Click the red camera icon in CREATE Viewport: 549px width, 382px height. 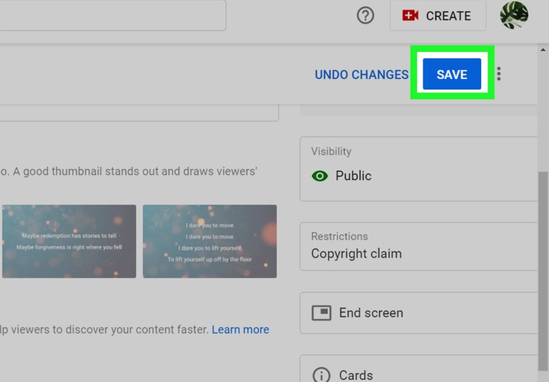(411, 15)
